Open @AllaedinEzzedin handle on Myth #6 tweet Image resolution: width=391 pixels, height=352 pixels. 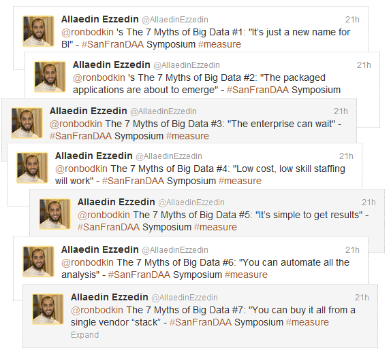[175, 250]
